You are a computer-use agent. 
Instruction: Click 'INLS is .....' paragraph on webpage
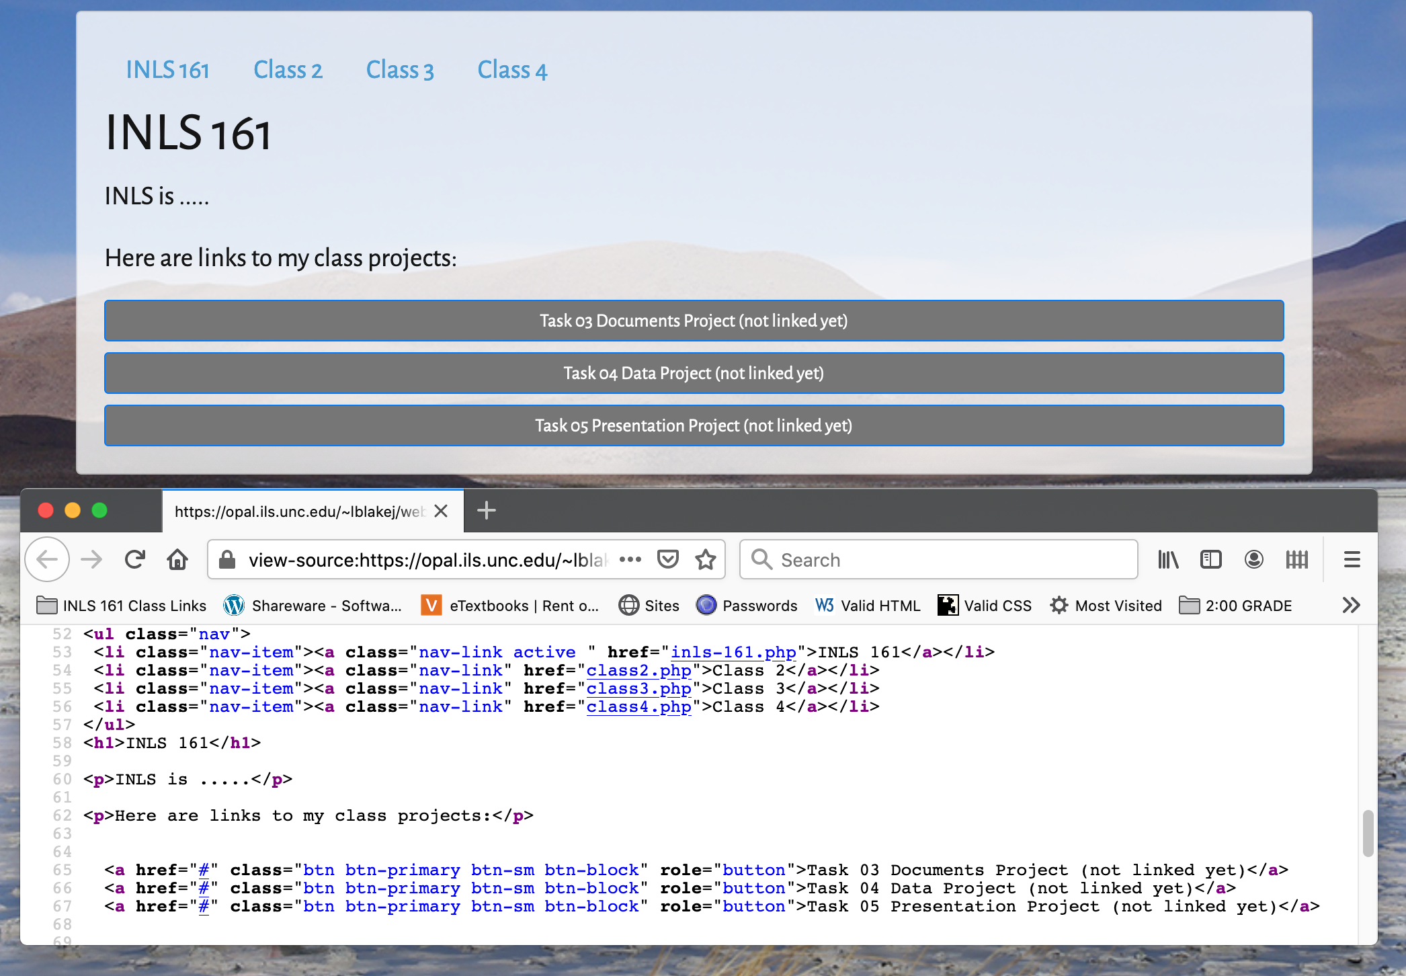point(157,196)
